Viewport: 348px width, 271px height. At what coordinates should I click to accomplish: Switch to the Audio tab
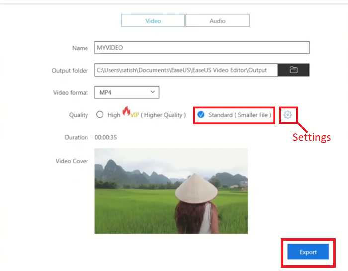click(218, 21)
